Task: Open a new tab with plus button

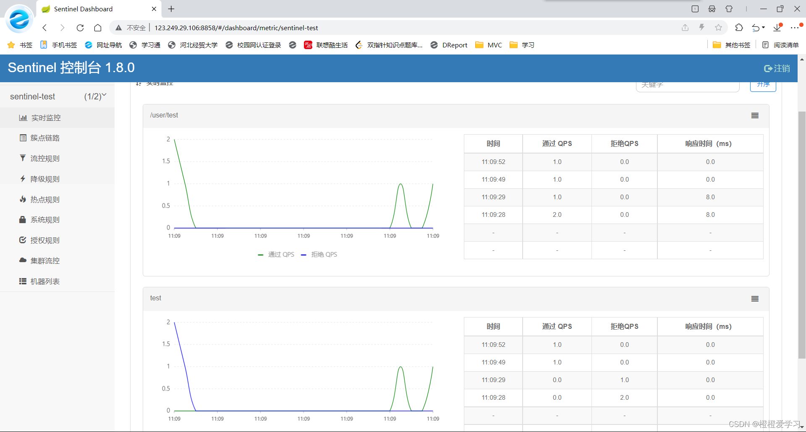Action: (x=171, y=9)
